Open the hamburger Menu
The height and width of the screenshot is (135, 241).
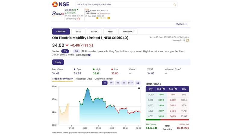click(181, 24)
